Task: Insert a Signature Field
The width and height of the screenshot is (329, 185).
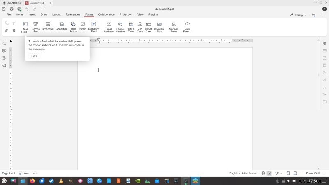Action: click(94, 27)
